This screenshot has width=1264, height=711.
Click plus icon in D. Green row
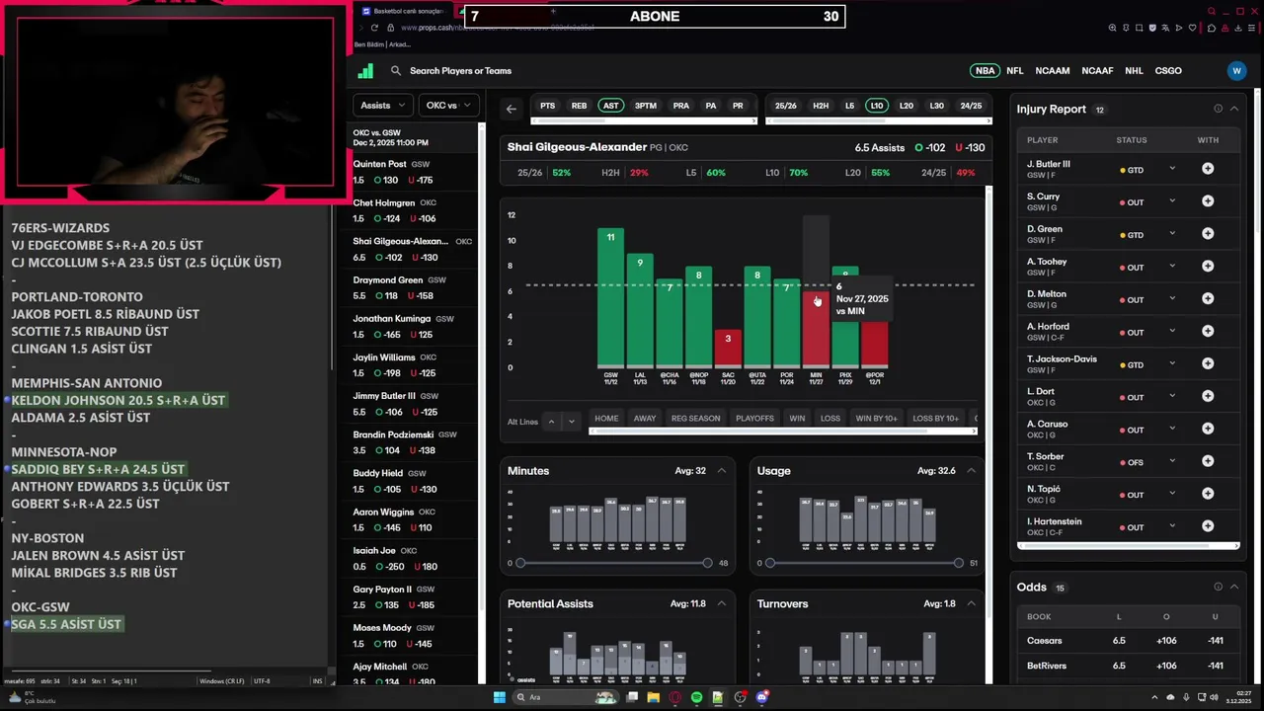[1208, 234]
